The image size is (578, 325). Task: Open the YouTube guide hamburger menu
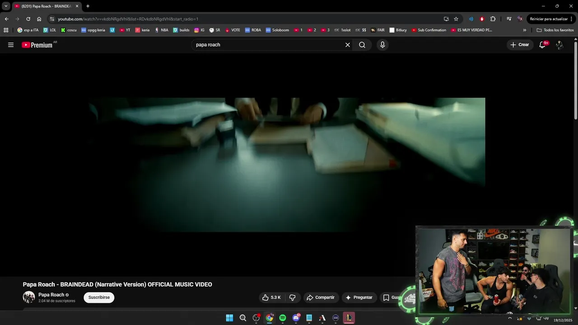(11, 45)
